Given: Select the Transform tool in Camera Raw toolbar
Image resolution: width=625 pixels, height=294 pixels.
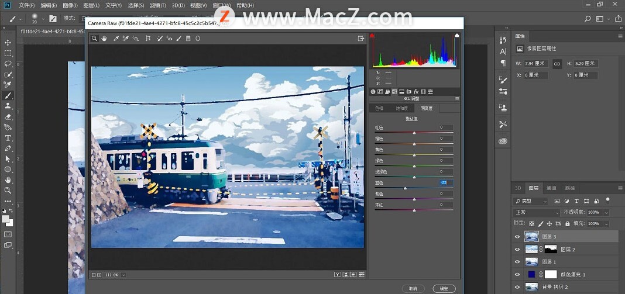Looking at the screenshot, I should 148,39.
